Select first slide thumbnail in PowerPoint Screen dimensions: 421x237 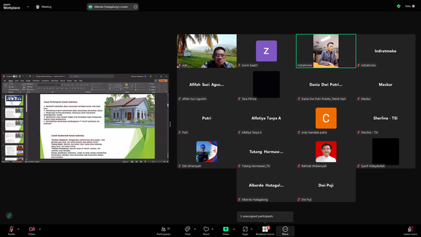click(x=14, y=100)
